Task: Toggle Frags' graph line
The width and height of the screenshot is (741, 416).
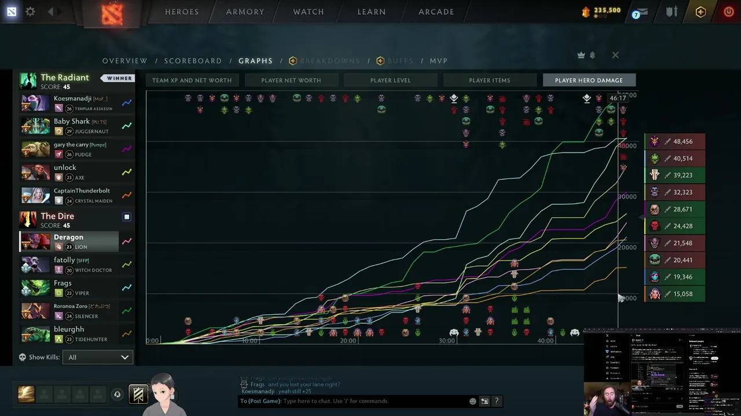Action: [127, 287]
